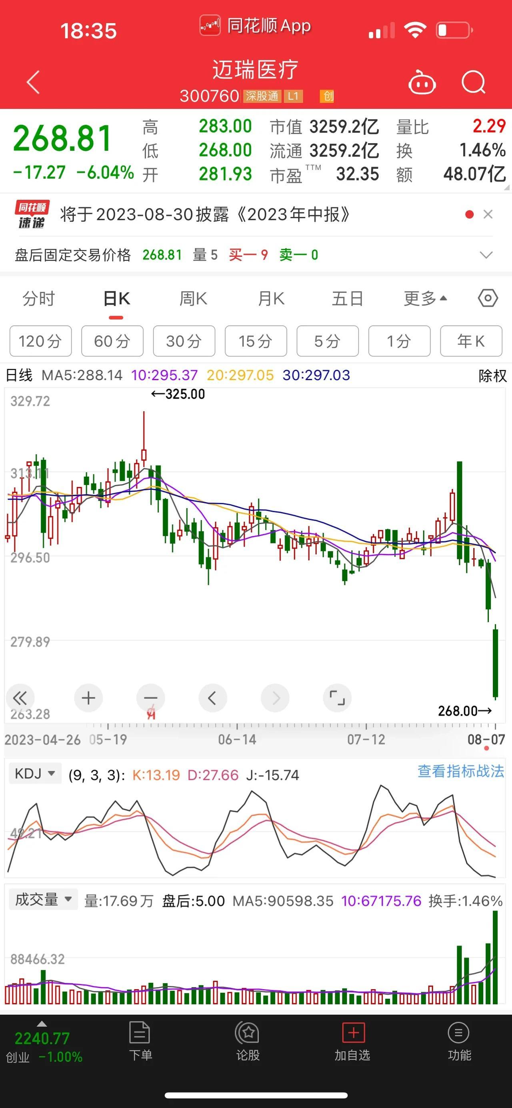This screenshot has width=512, height=1108.
Task: Tap the K:13.19 KDJ value
Action: pyautogui.click(x=156, y=775)
